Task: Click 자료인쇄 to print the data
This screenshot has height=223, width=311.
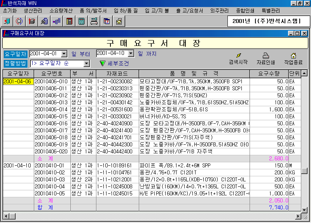Action: (x=266, y=59)
